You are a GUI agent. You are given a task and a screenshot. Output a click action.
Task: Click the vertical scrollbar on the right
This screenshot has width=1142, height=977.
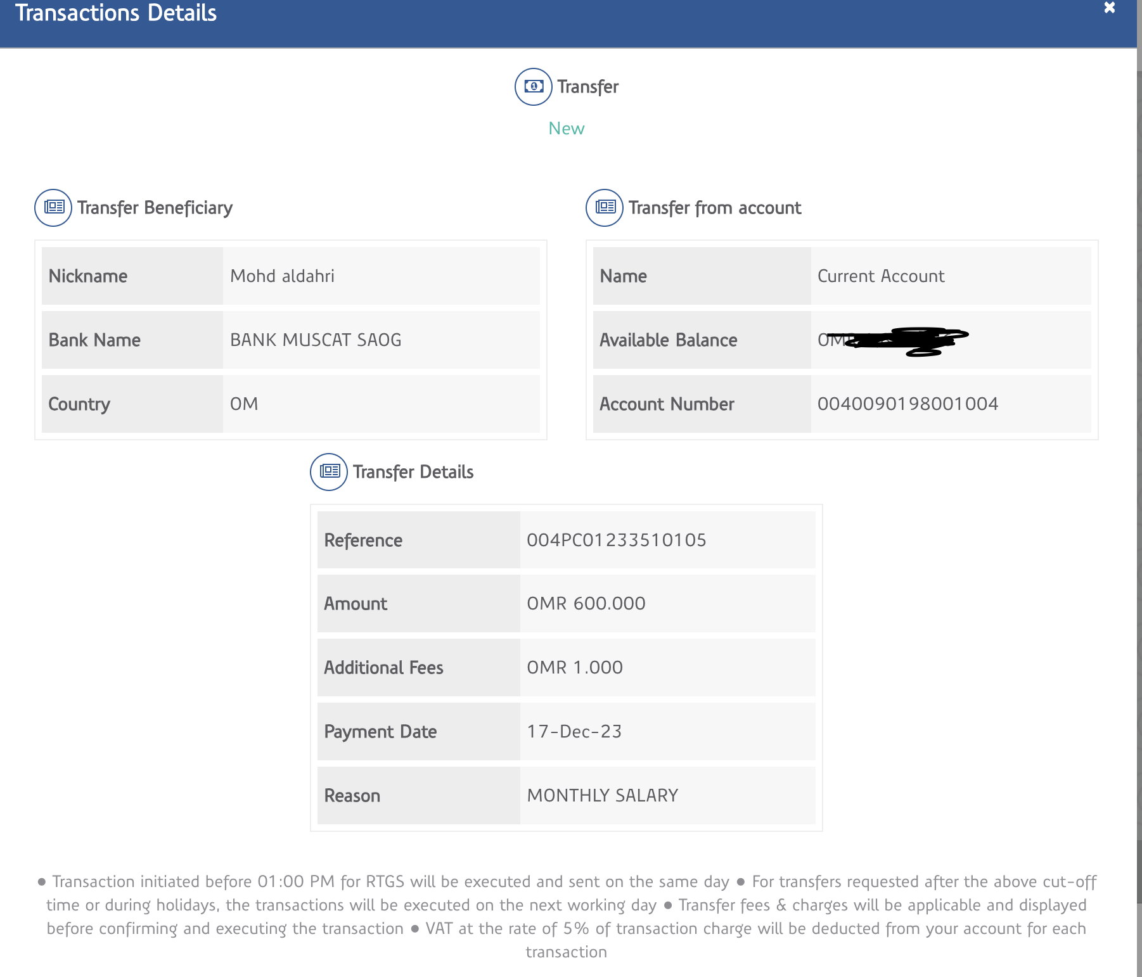pyautogui.click(x=1139, y=444)
